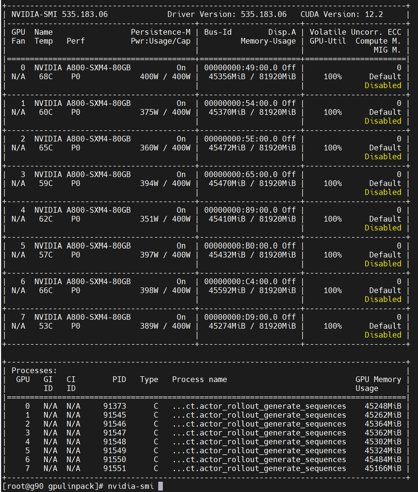
Task: Click the 45274MiB / 81920MiB memory value
Action: [x=252, y=326]
